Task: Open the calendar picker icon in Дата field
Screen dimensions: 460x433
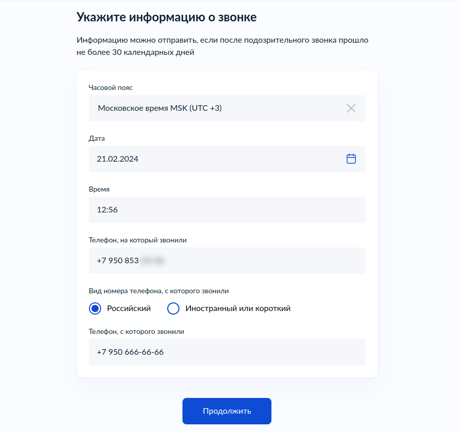Action: (x=351, y=159)
